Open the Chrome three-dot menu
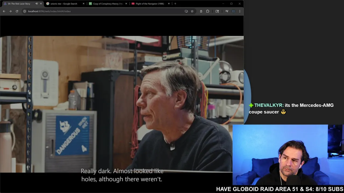344x193 pixels. (x=240, y=11)
